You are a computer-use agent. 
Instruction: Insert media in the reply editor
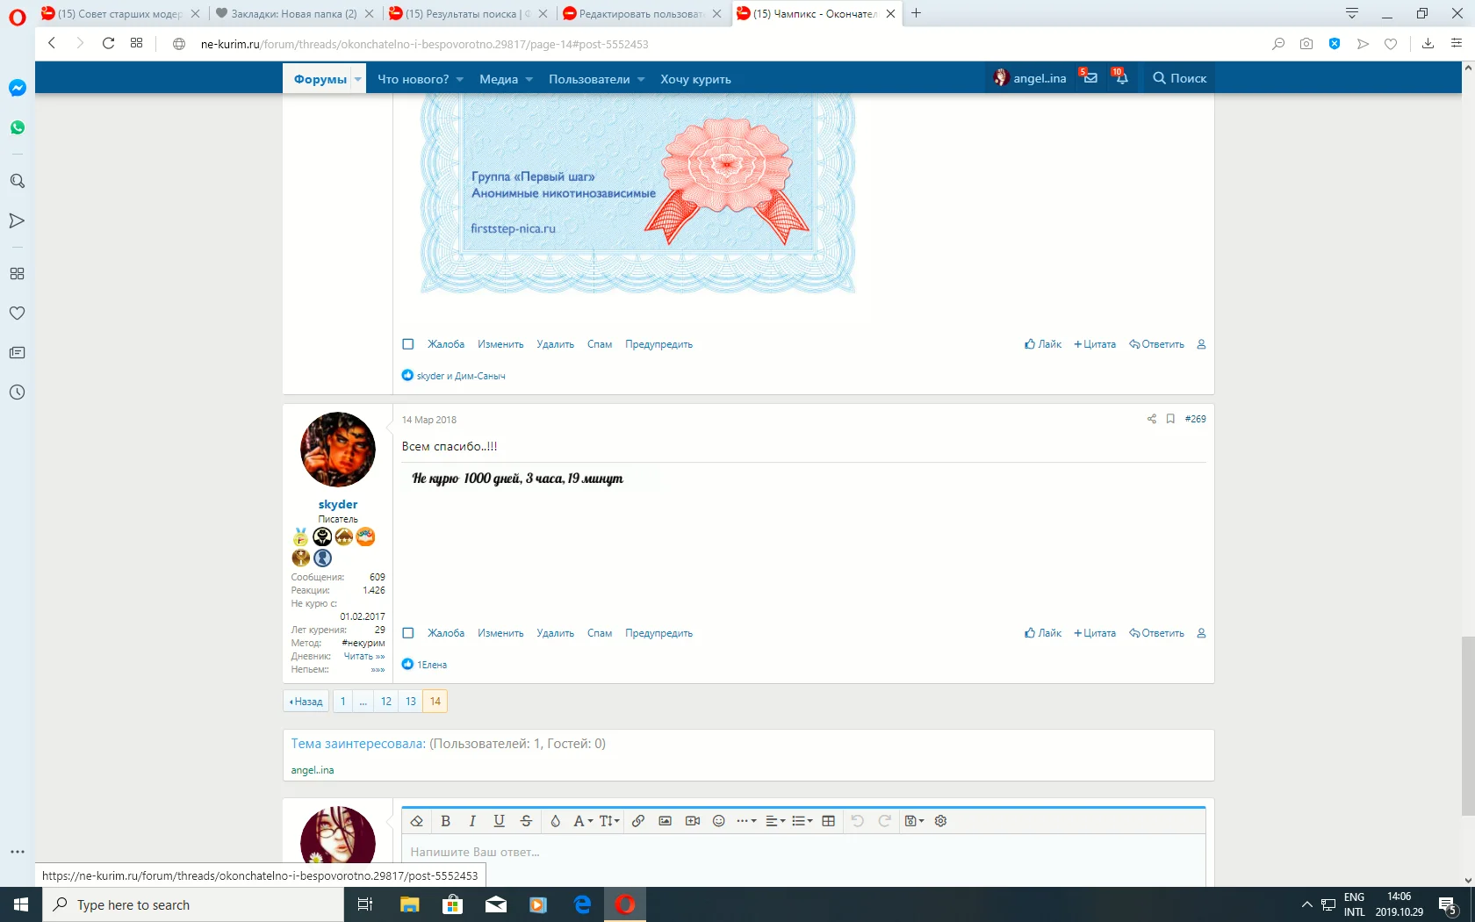pos(693,821)
